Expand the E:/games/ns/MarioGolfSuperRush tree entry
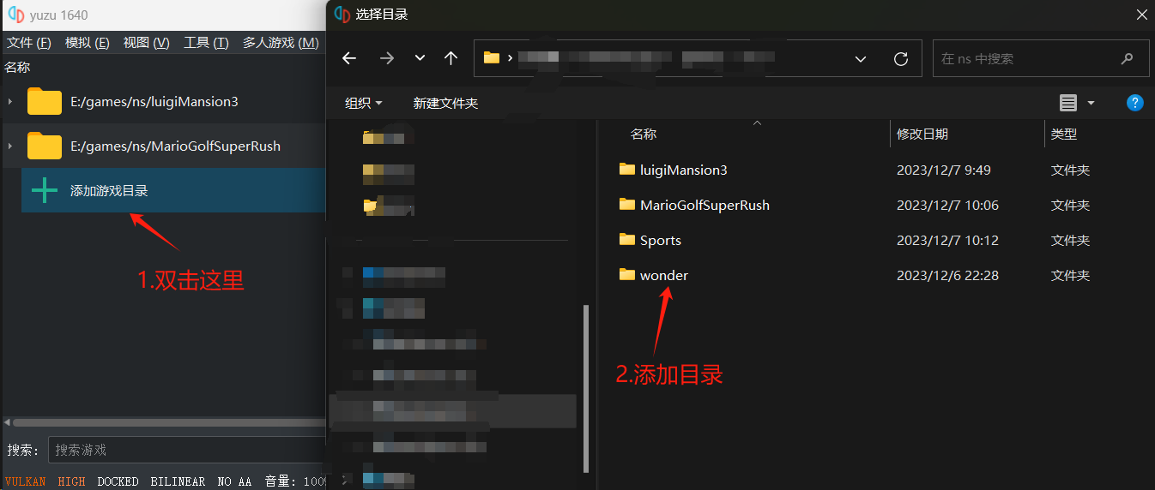Image resolution: width=1155 pixels, height=490 pixels. (9, 146)
